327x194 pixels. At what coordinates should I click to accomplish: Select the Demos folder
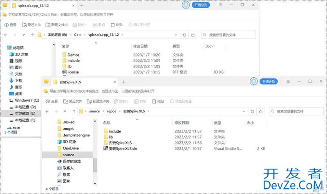[71, 55]
